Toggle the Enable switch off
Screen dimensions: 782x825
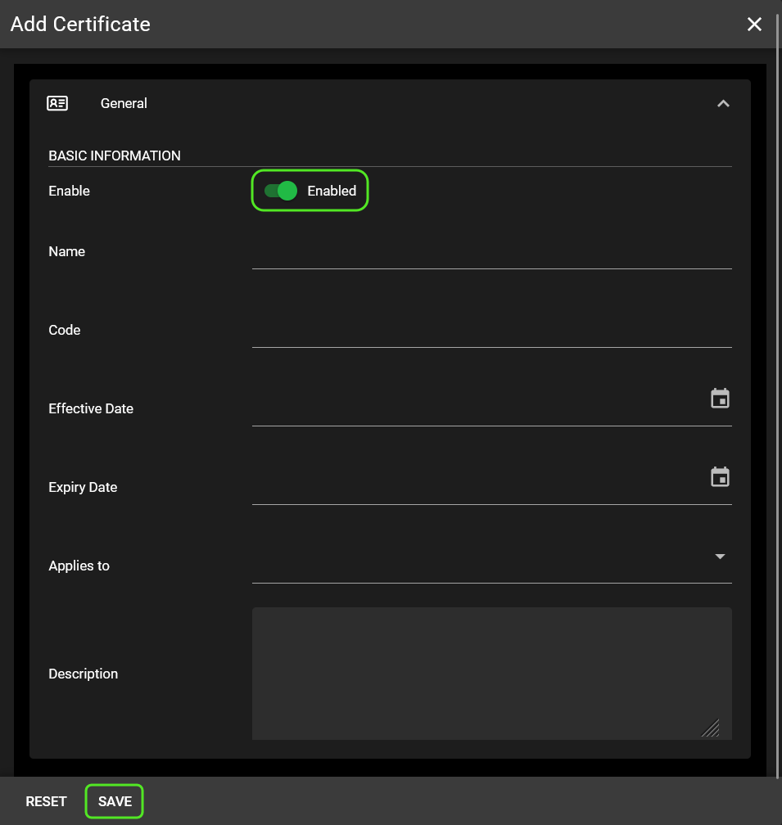[281, 191]
